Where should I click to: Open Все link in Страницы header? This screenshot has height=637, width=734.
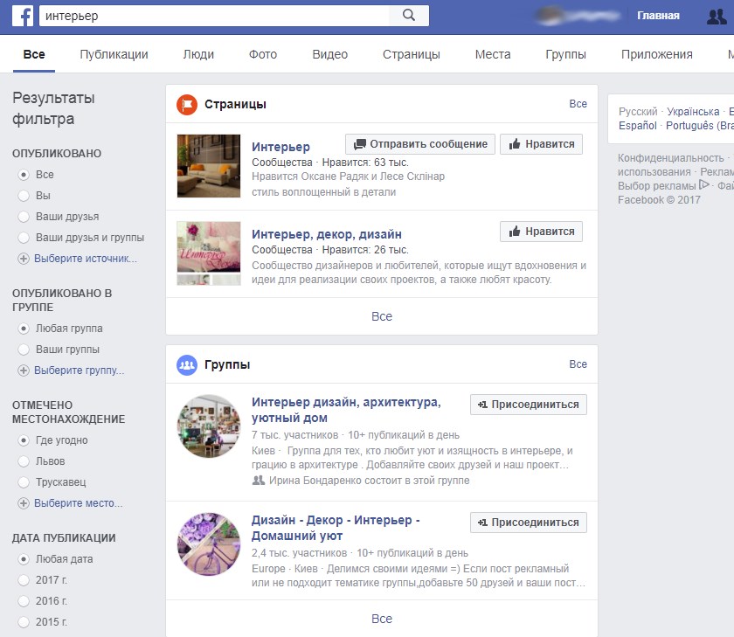(x=578, y=104)
